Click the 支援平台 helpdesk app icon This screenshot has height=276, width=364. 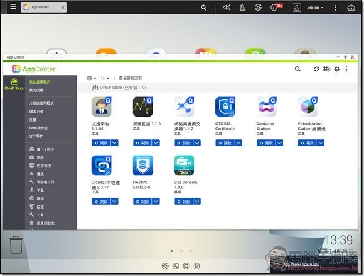click(102, 106)
